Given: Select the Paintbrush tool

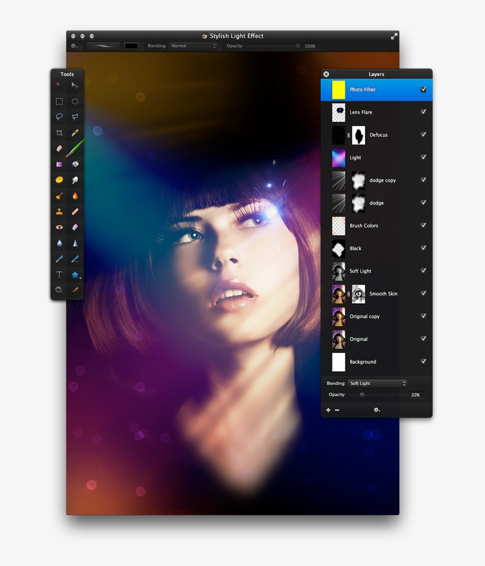Looking at the screenshot, I should [75, 148].
